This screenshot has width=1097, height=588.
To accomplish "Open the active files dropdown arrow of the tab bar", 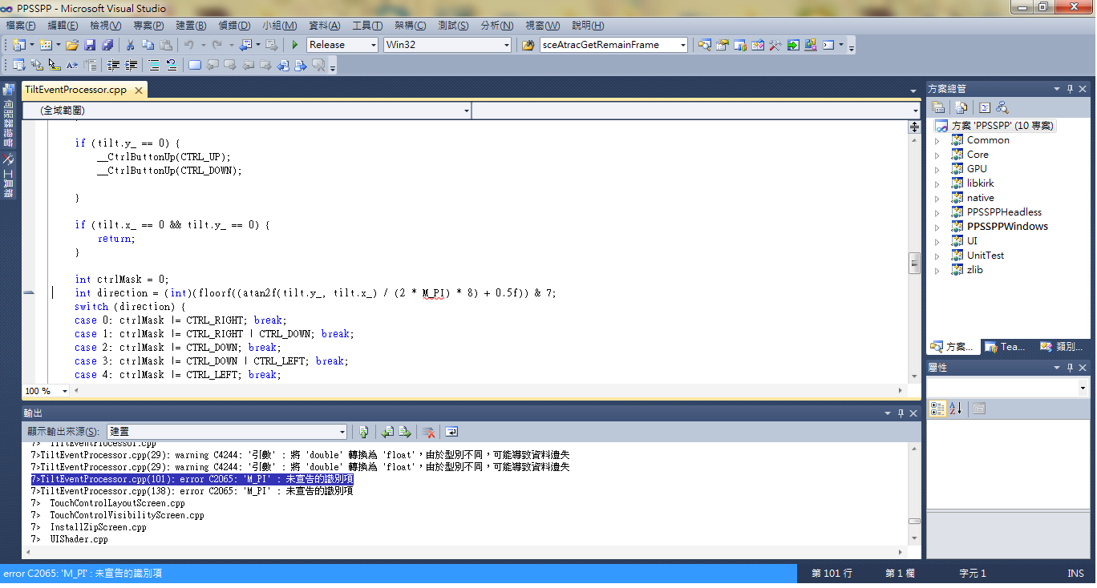I will [x=913, y=91].
